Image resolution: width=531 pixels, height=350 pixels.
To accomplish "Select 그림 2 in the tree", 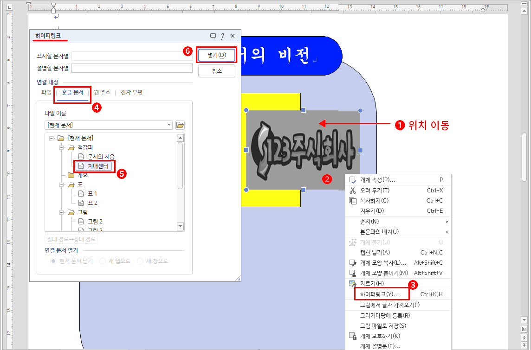I will (95, 222).
